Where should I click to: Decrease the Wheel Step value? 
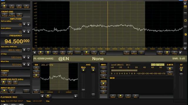tap(24, 64)
